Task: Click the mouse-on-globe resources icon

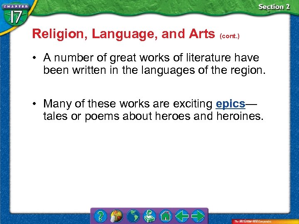Action: pyautogui.click(x=117, y=216)
